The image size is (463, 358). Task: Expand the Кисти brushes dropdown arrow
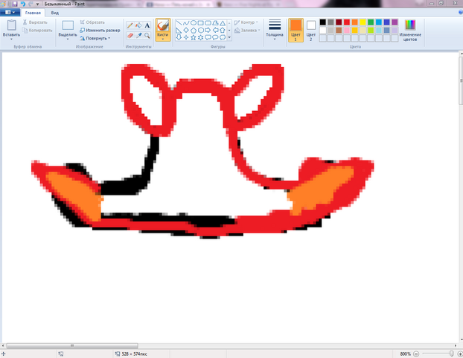point(163,39)
